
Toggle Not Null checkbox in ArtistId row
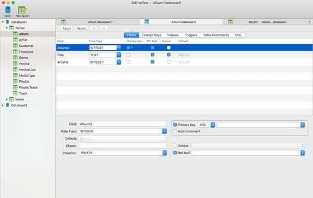pyautogui.click(x=152, y=62)
